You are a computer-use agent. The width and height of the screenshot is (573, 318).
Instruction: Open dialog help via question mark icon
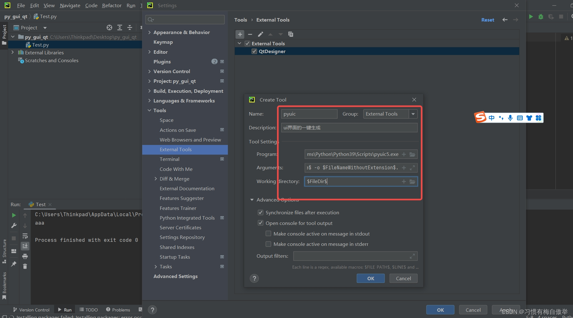point(254,278)
